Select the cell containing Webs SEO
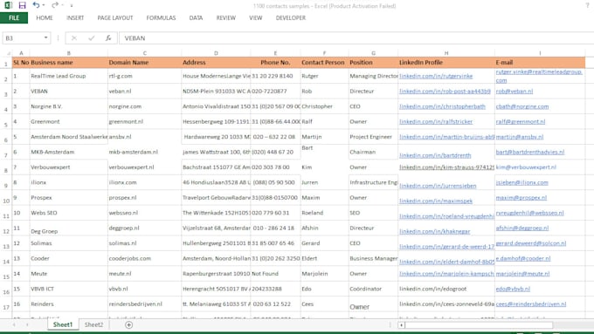The width and height of the screenshot is (594, 334). point(68,213)
